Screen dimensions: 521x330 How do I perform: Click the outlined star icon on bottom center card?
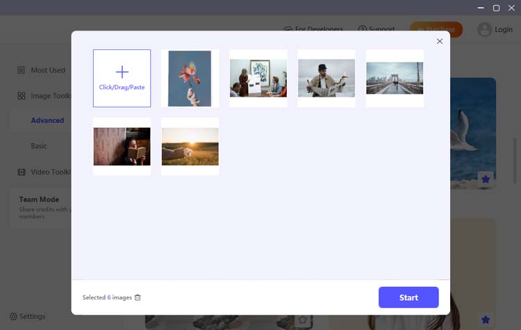(303, 320)
